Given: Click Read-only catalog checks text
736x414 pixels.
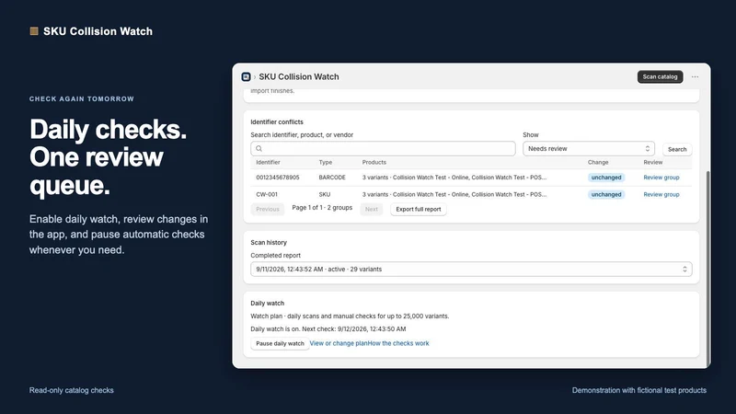Looking at the screenshot, I should click(x=72, y=390).
